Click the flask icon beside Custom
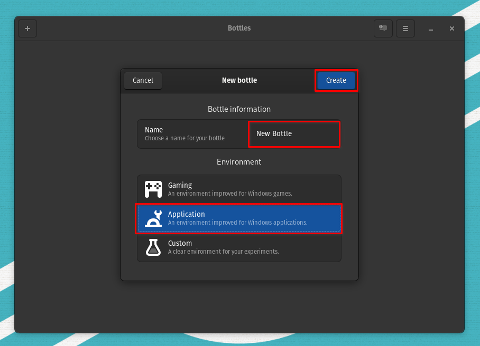The height and width of the screenshot is (346, 480). (x=153, y=247)
